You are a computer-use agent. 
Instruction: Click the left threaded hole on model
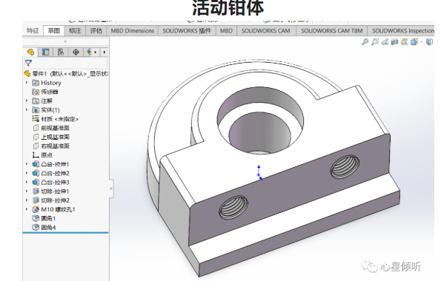(233, 208)
